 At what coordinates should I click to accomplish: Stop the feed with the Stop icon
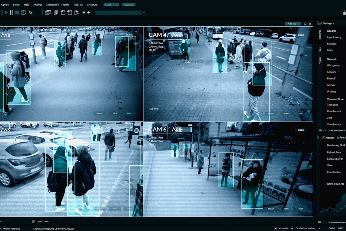[x=16, y=12]
